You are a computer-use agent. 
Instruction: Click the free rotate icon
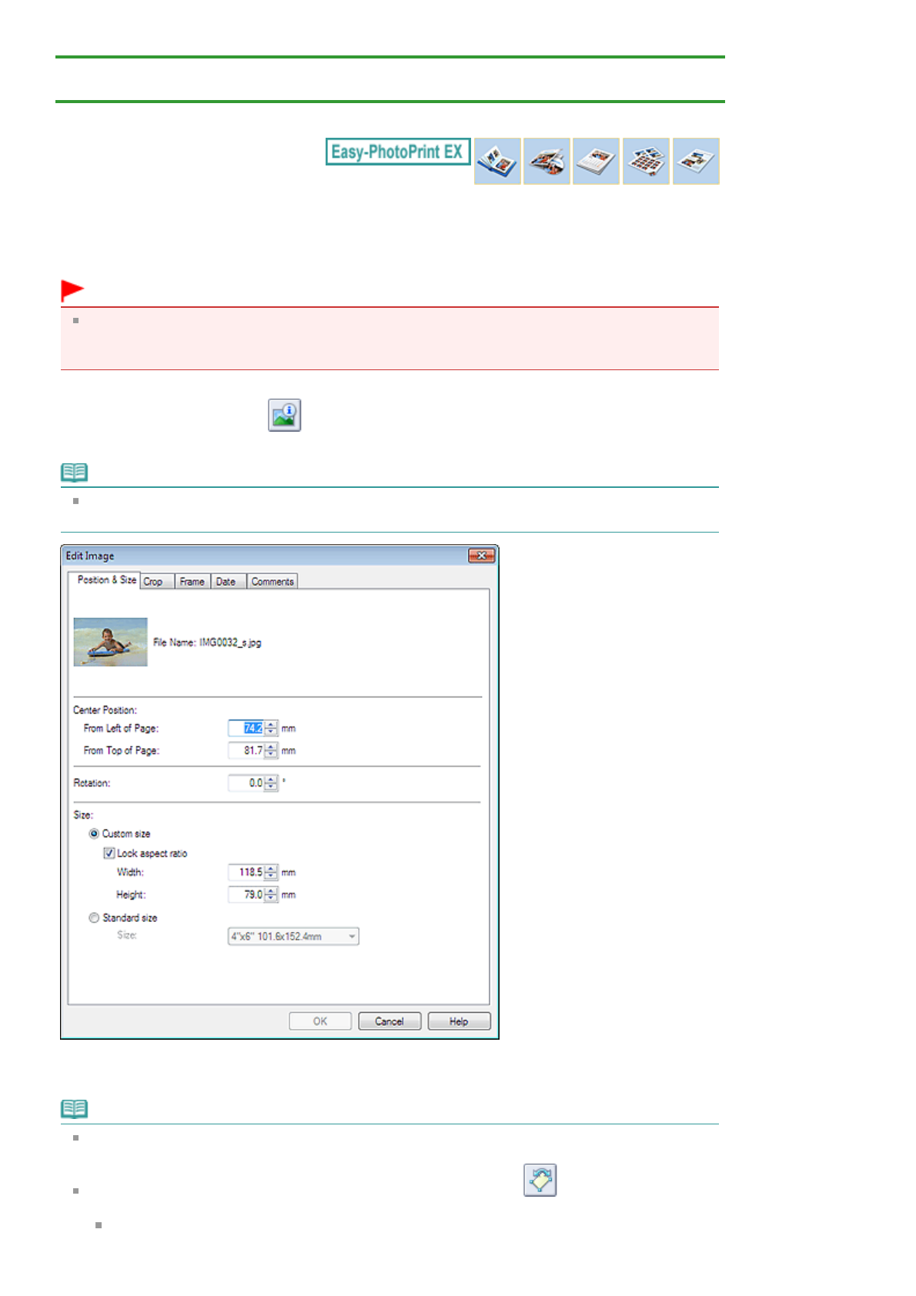tap(540, 1180)
